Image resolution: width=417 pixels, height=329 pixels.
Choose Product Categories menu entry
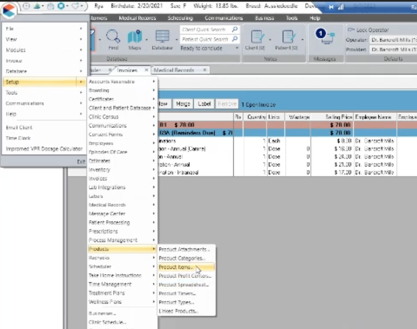tap(182, 258)
